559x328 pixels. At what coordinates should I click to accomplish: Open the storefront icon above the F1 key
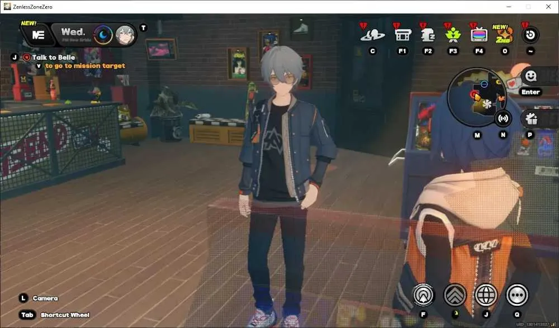click(403, 35)
